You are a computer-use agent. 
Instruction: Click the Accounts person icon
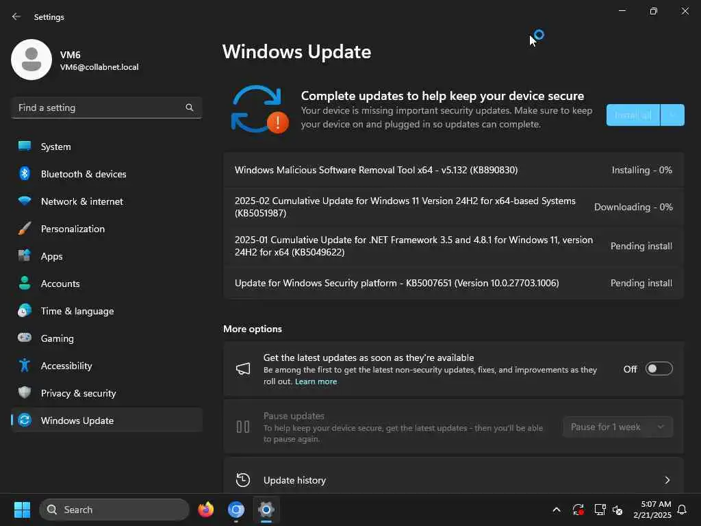pyautogui.click(x=25, y=283)
